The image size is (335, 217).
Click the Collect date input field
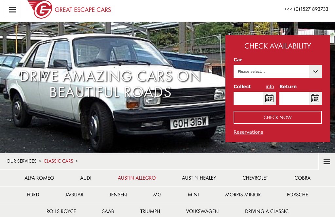click(x=248, y=98)
